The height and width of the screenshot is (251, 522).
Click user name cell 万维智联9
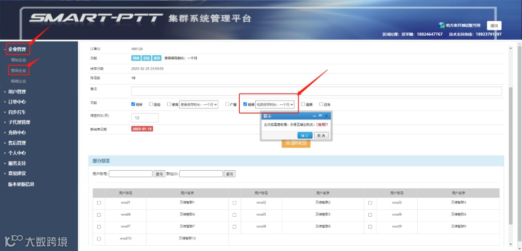pyautogui.click(x=458, y=226)
